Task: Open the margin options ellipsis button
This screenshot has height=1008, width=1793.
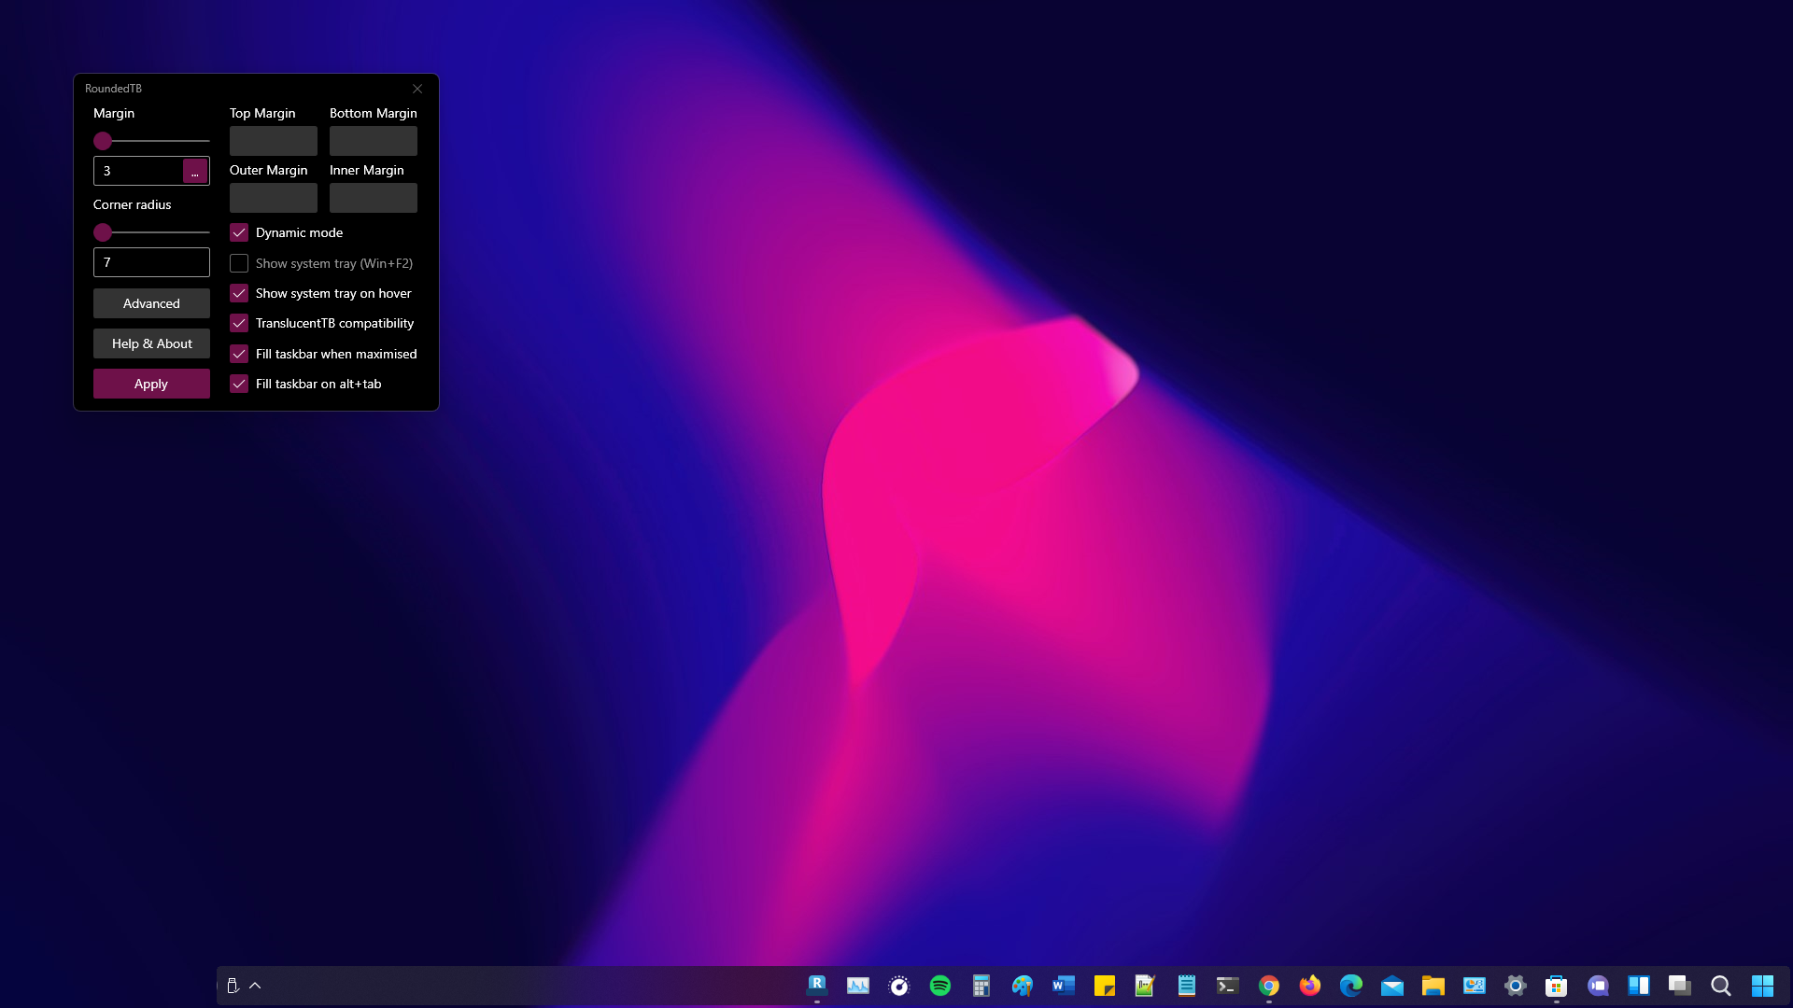Action: pos(194,172)
